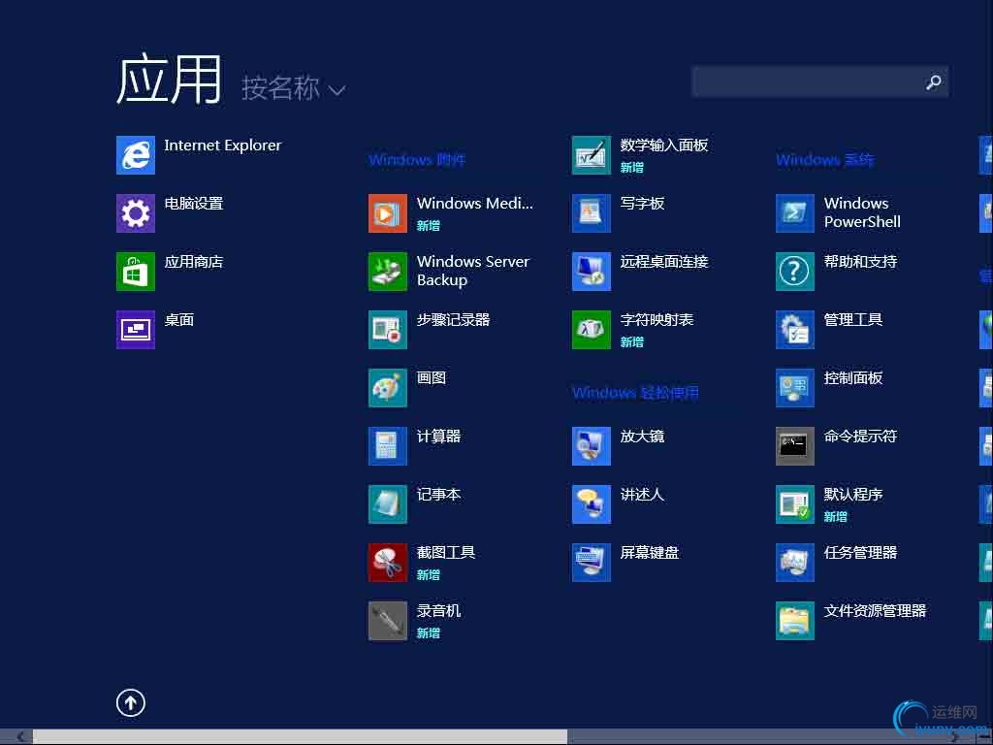Screen dimensions: 993x745
Task: Open the 字符映射表 character map icon
Action: [x=592, y=330]
